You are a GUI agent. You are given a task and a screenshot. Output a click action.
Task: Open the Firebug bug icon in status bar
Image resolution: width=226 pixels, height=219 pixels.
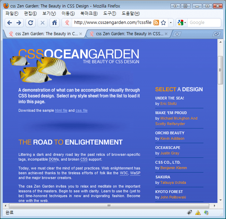pos(189,213)
